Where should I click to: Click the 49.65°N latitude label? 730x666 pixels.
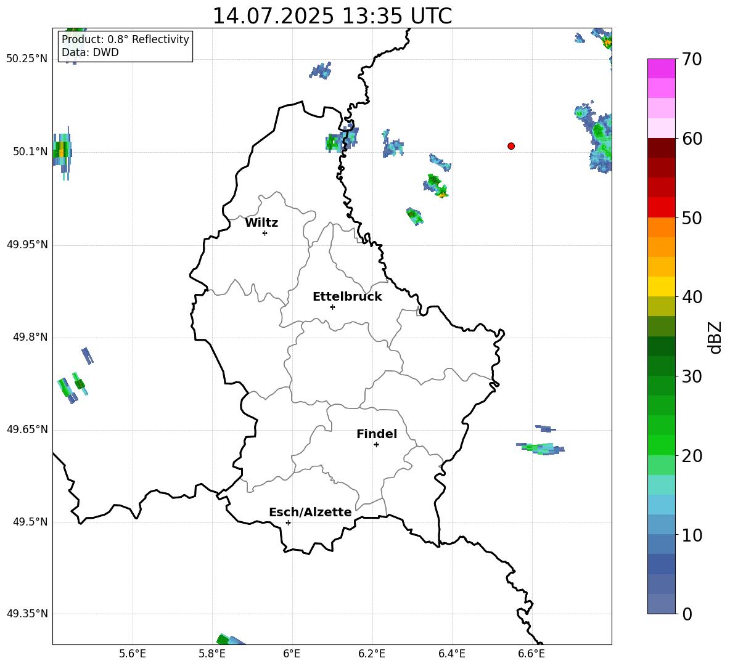click(27, 429)
